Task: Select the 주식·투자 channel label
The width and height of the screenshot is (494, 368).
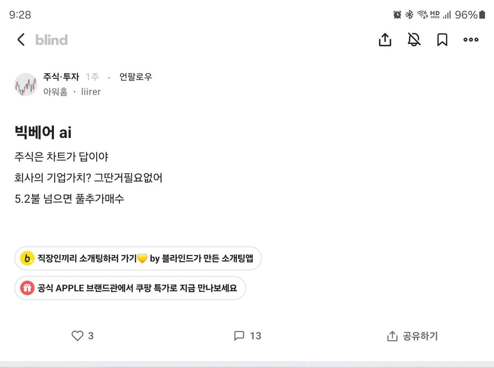Action: coord(61,77)
